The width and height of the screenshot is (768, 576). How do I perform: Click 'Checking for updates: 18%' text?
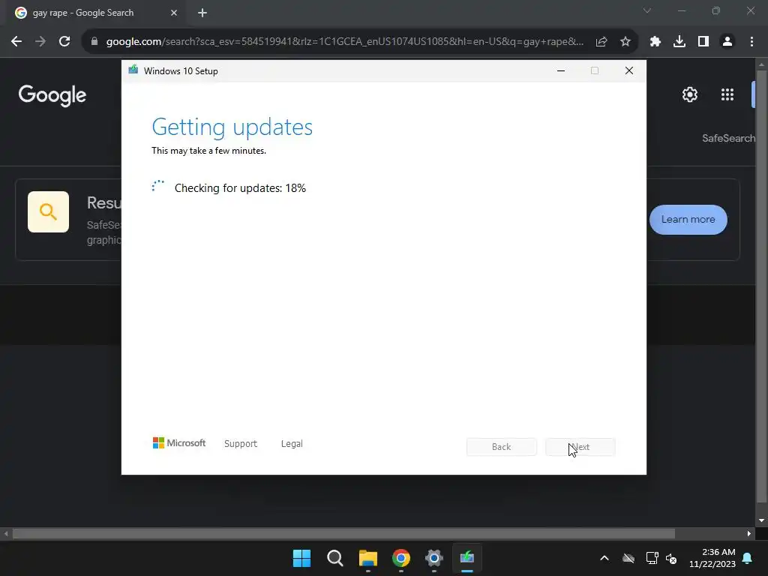click(x=240, y=188)
